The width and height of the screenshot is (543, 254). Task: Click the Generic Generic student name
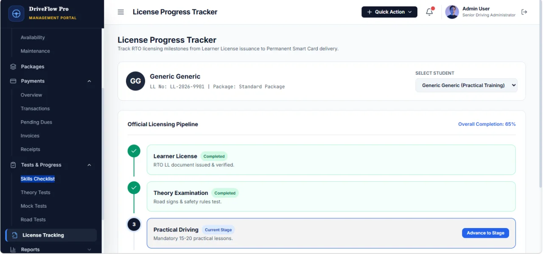[x=175, y=76]
